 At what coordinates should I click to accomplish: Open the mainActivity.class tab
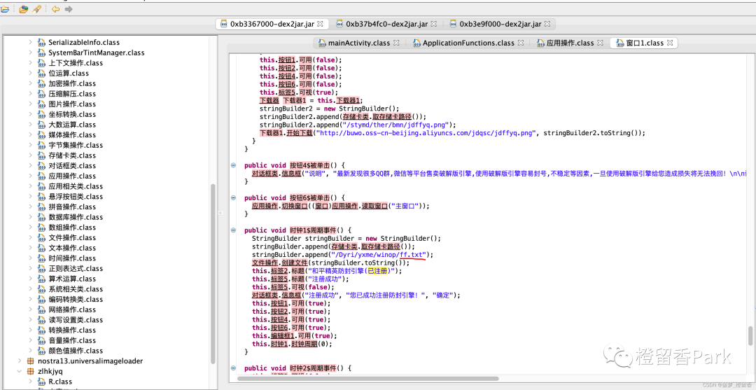(358, 43)
